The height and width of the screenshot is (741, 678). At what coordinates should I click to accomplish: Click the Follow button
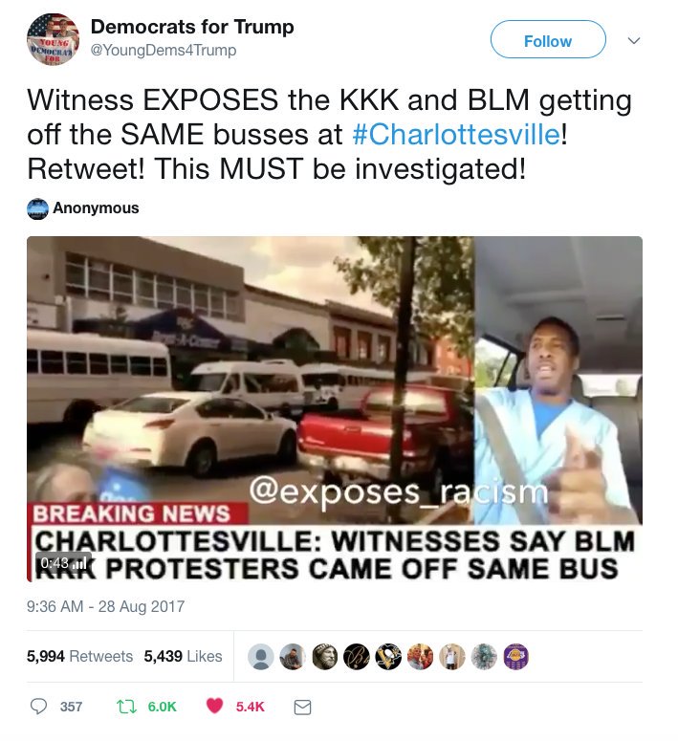click(548, 41)
